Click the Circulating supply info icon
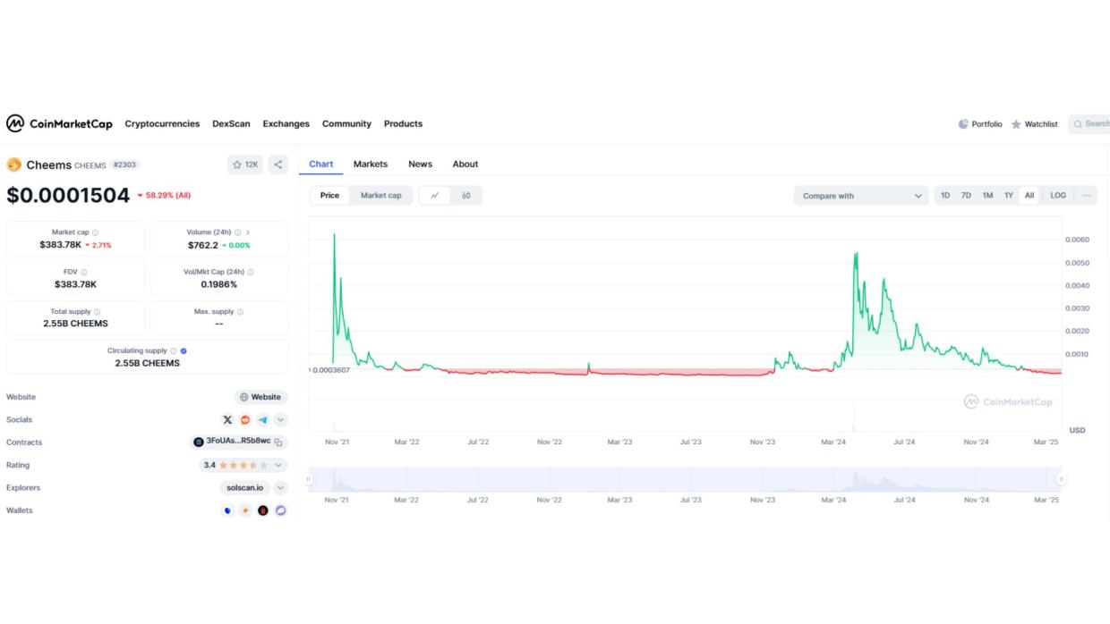 [x=174, y=351]
